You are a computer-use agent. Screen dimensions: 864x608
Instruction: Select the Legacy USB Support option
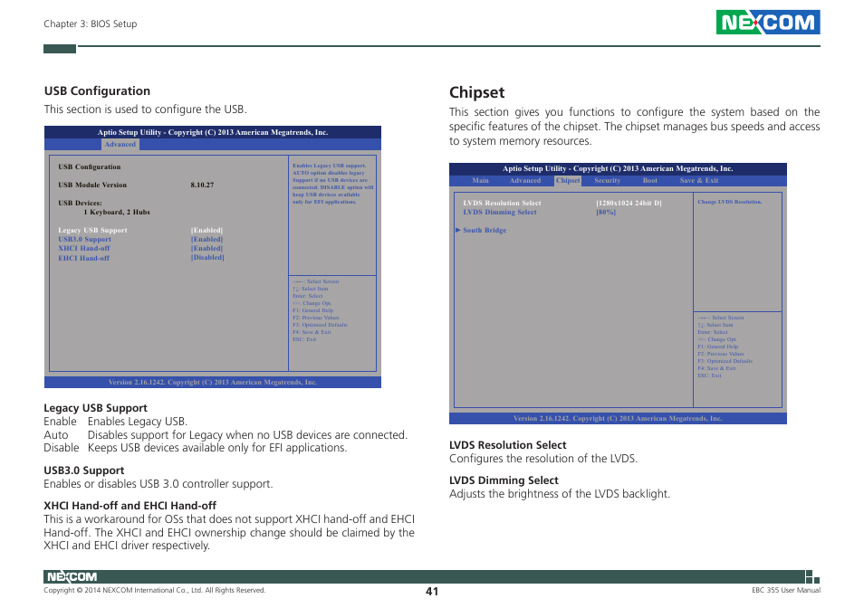(92, 230)
